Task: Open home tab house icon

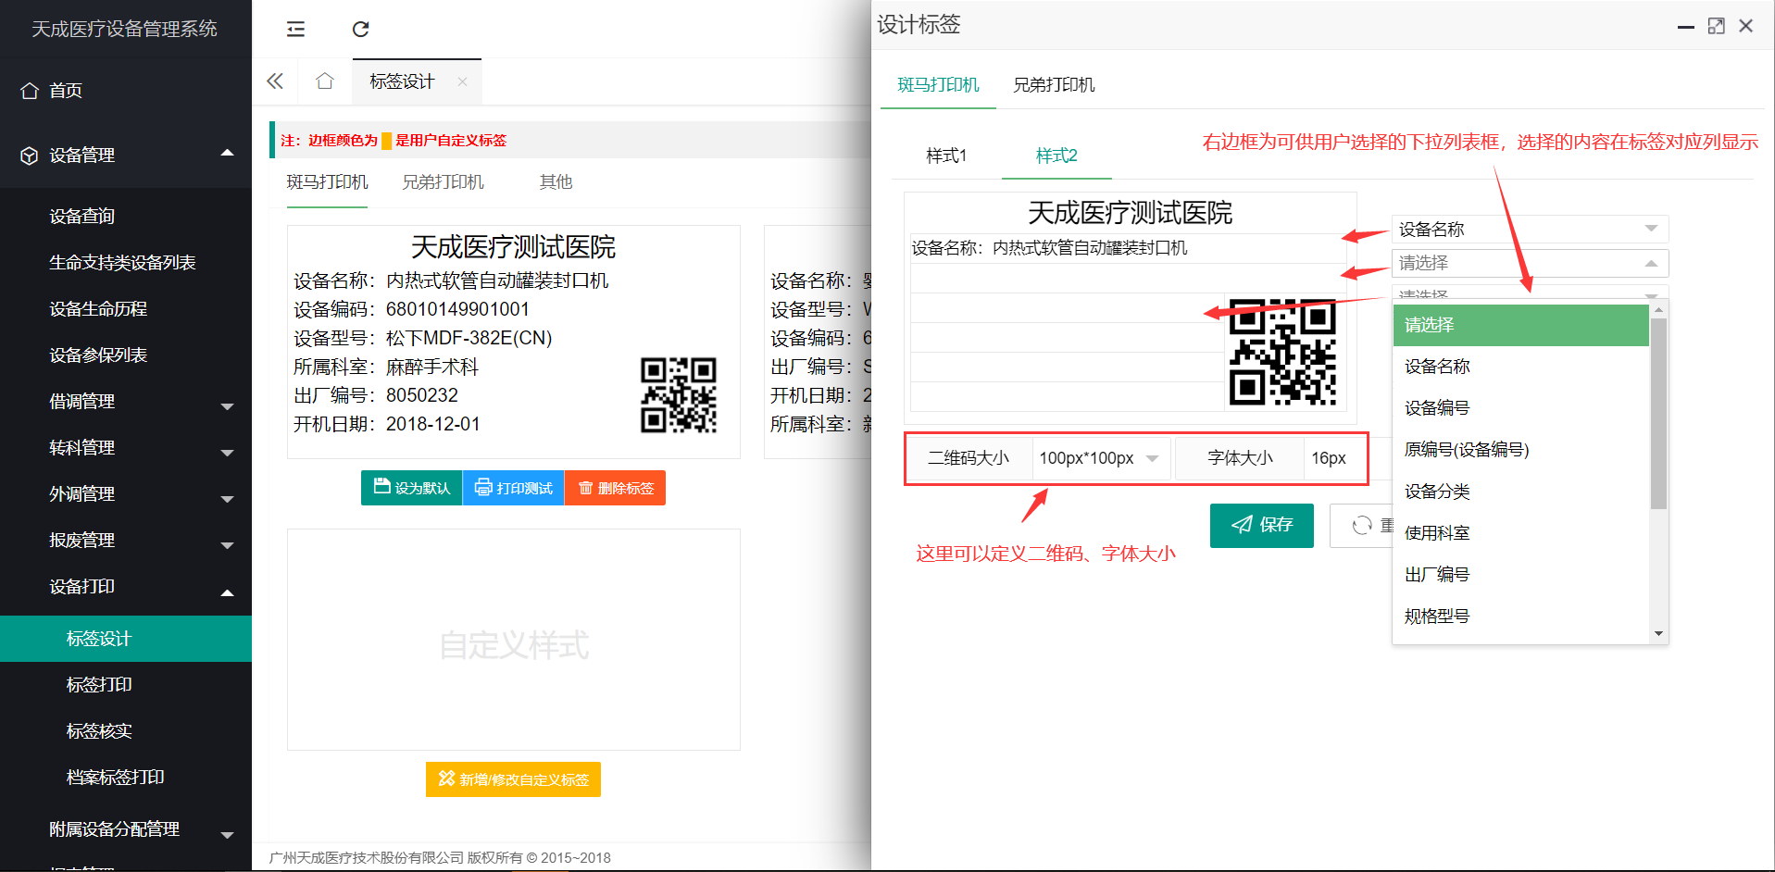Action: (324, 81)
